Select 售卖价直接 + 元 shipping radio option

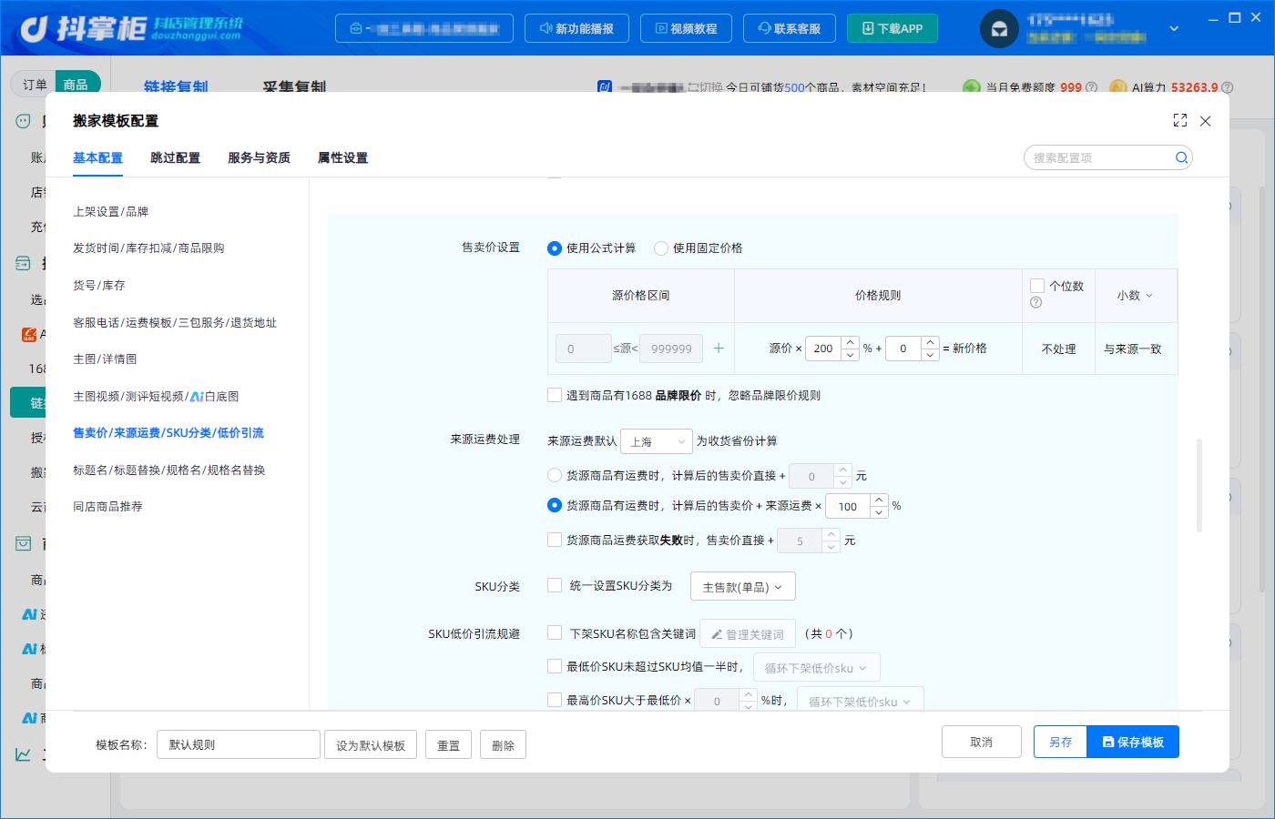coord(555,475)
